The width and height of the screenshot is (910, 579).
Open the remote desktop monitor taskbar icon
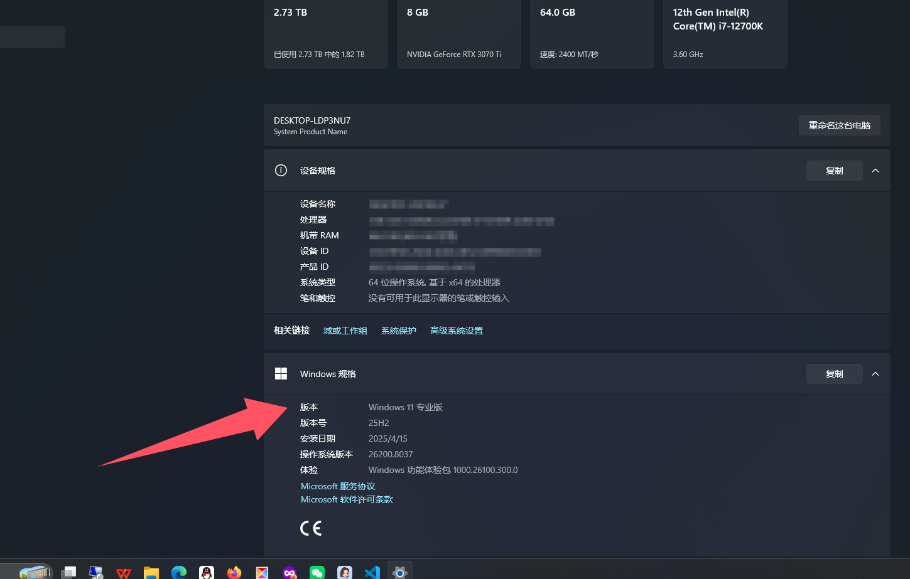(96, 572)
